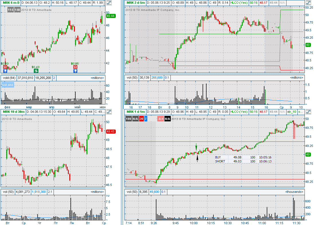Click the chart style icon above daily chart
This screenshot has height=225, width=314.
point(109,3)
